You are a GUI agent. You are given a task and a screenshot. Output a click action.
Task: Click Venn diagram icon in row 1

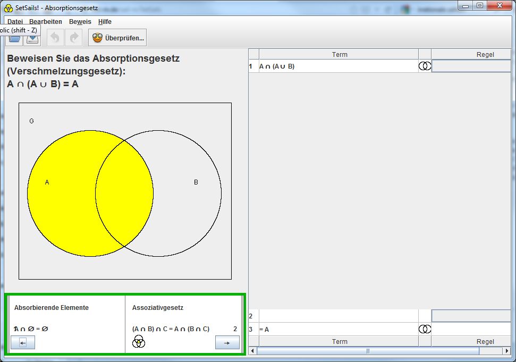[x=425, y=66]
